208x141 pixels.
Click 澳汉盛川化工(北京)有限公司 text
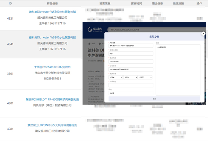[52, 131]
